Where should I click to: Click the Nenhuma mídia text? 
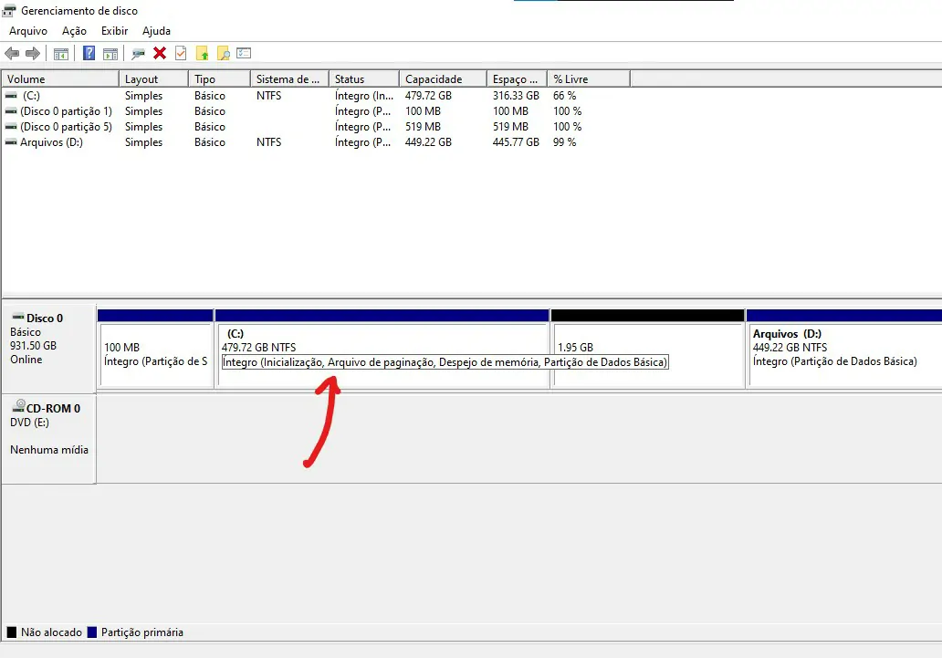(49, 450)
